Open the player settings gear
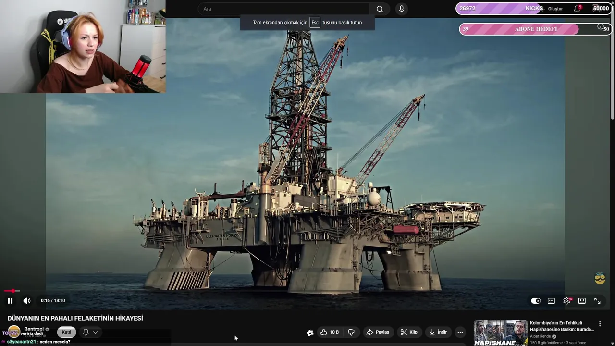The width and height of the screenshot is (615, 346). (x=566, y=301)
